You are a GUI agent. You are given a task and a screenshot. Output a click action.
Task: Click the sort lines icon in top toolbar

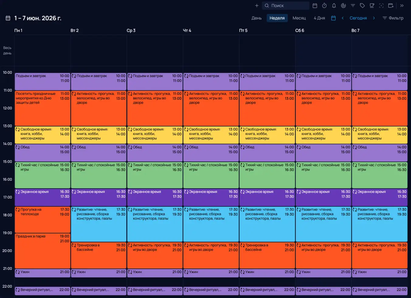[353, 5]
